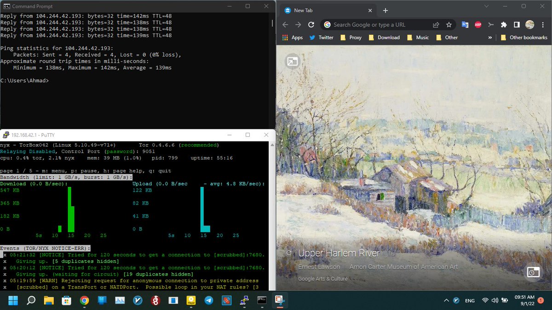
Task: Open the Proxy bookmarks folder
Action: point(351,37)
